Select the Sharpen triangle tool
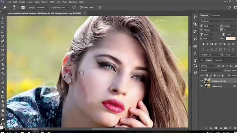237x133 pixels. tap(3, 101)
